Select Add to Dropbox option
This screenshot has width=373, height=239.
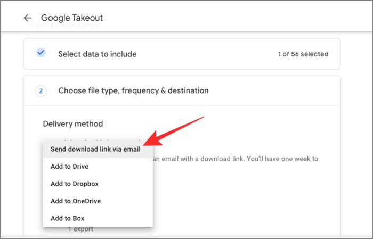click(98, 184)
